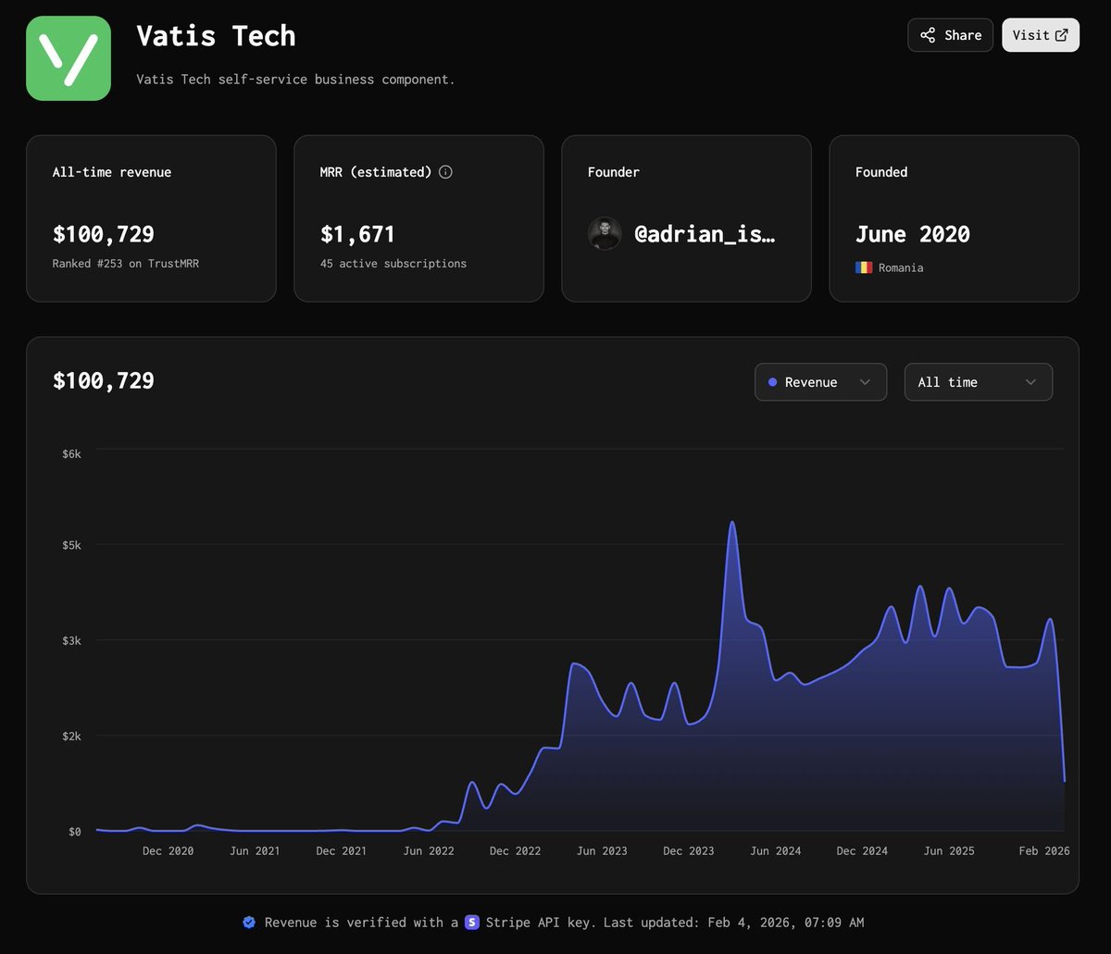
Task: Open the @adrian_is… founder profile link
Action: (705, 234)
